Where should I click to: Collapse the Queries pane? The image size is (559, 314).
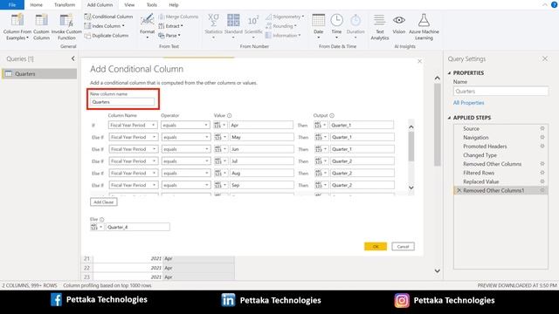point(73,58)
